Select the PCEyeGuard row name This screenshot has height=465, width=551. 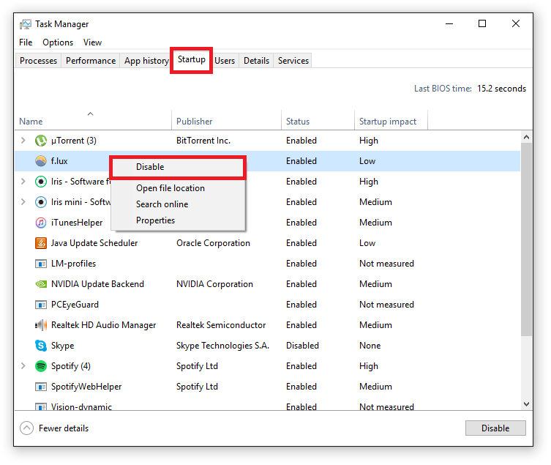click(x=75, y=305)
